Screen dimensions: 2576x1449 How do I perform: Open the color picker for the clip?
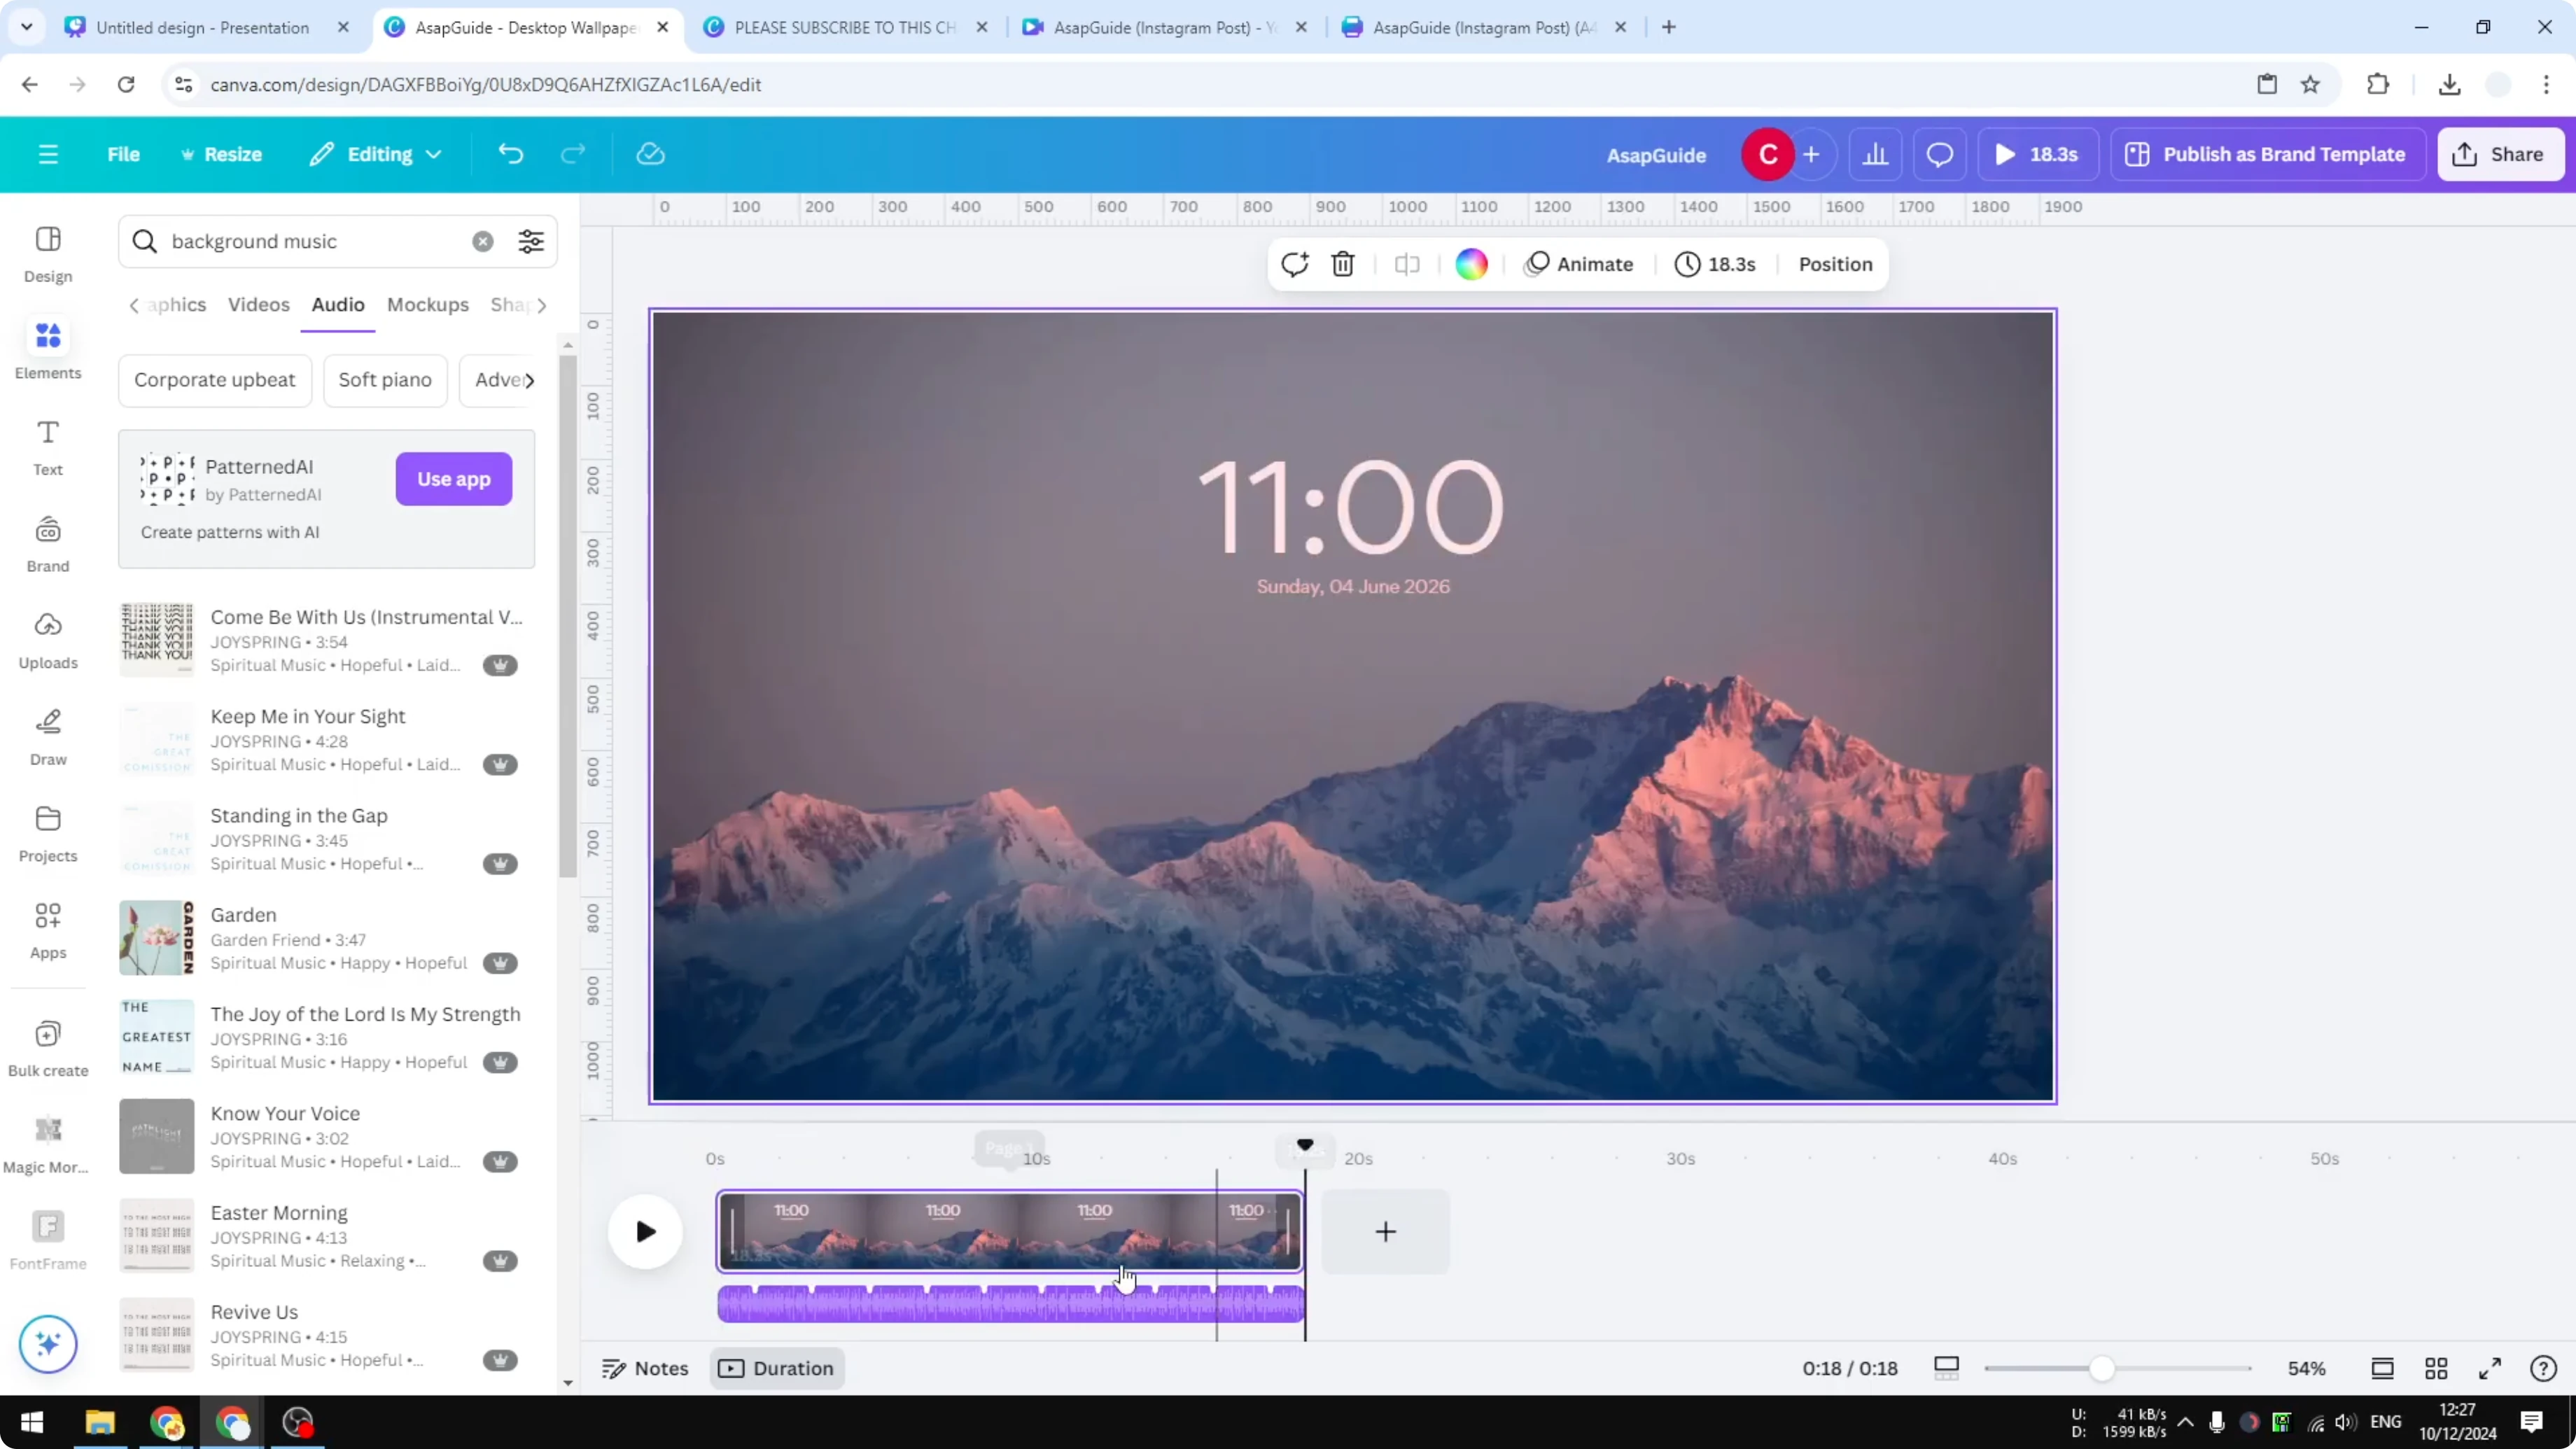point(1470,264)
